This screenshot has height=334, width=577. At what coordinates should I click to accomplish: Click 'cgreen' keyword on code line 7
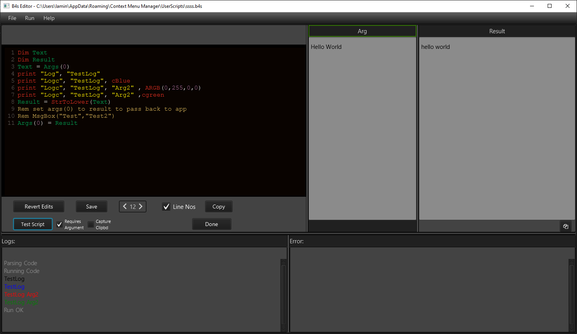(153, 95)
